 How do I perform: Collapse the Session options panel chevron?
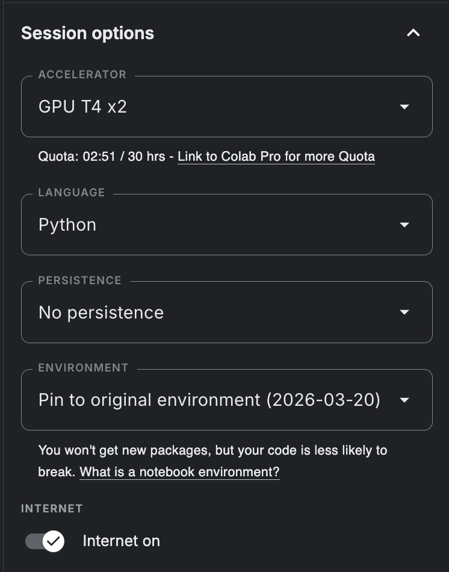[413, 33]
